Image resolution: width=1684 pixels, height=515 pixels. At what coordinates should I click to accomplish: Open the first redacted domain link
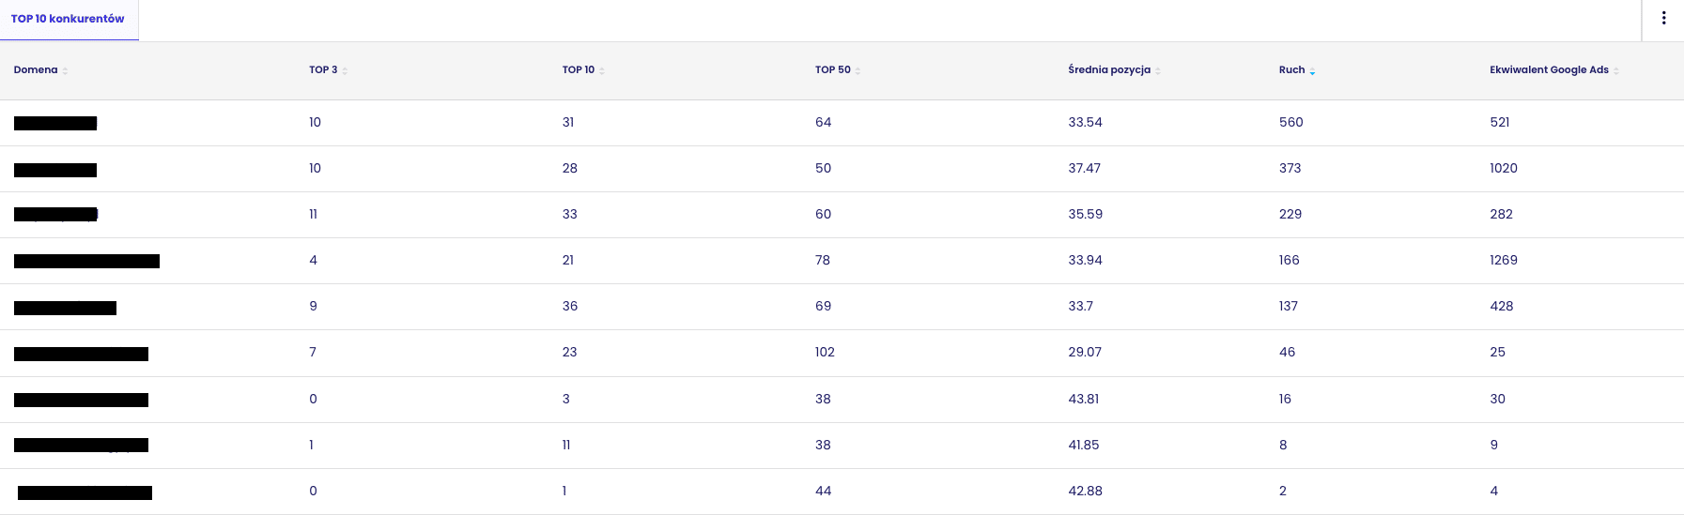(55, 123)
